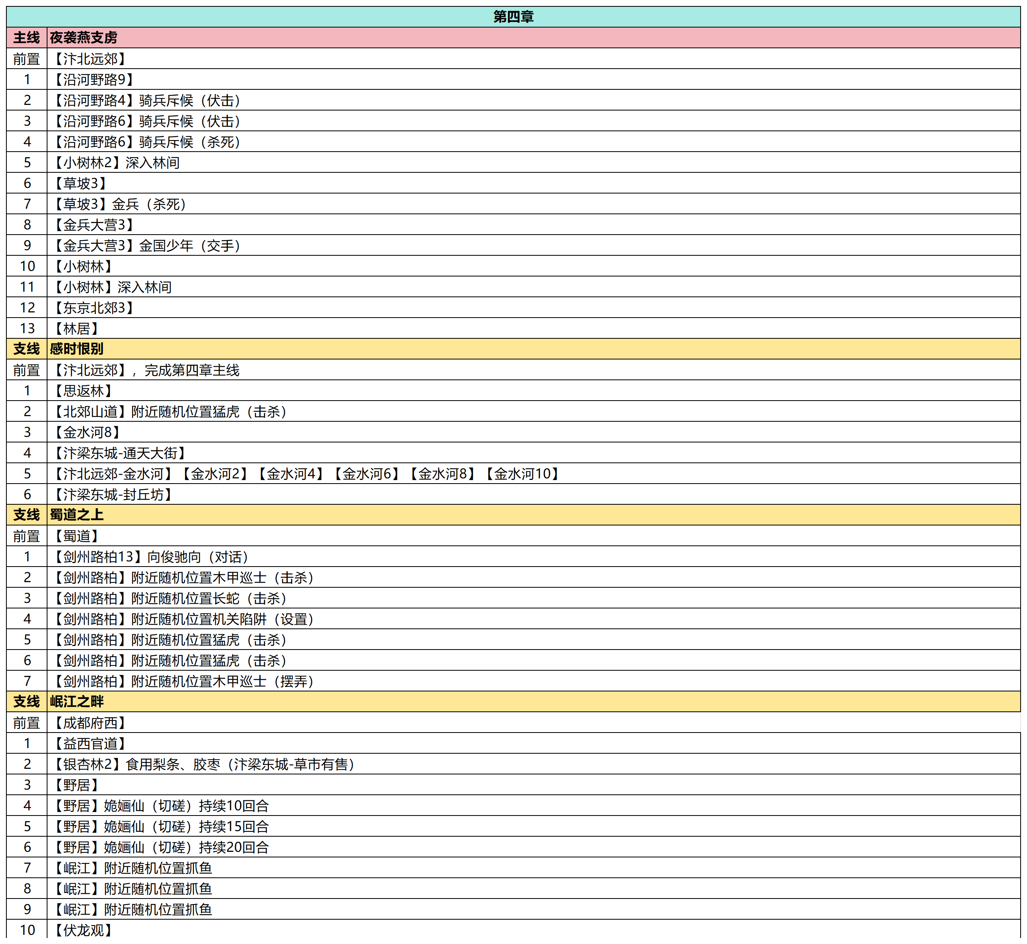Select the 蜀道之上 side quest header

77,515
